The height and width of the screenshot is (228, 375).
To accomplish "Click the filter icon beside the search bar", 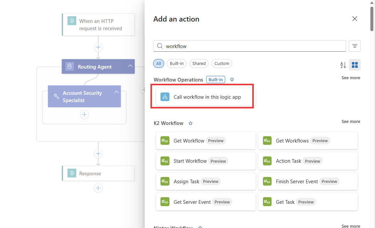I will (x=354, y=46).
